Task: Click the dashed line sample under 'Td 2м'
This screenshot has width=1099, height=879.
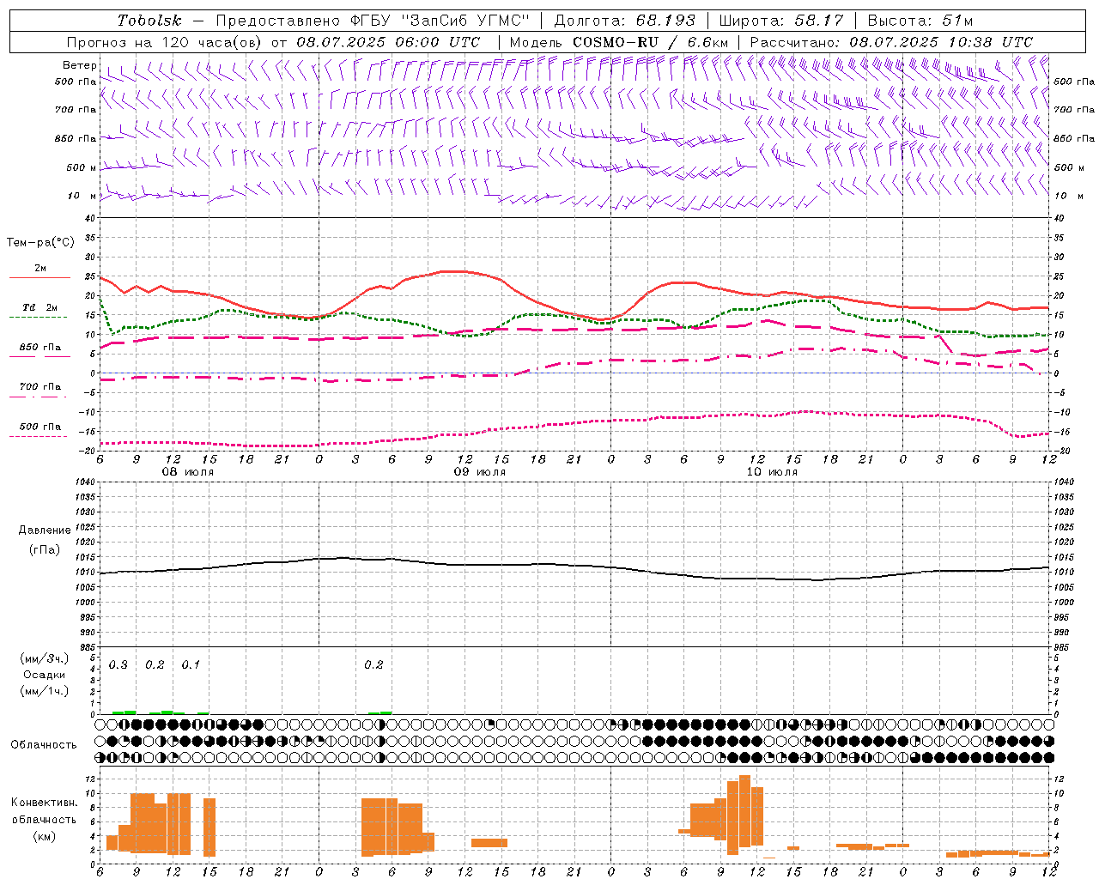Action: pyautogui.click(x=38, y=318)
